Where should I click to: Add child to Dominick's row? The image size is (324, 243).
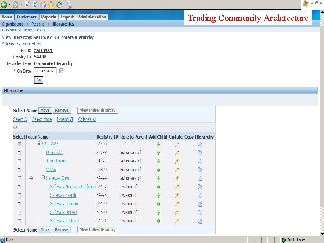click(158, 153)
